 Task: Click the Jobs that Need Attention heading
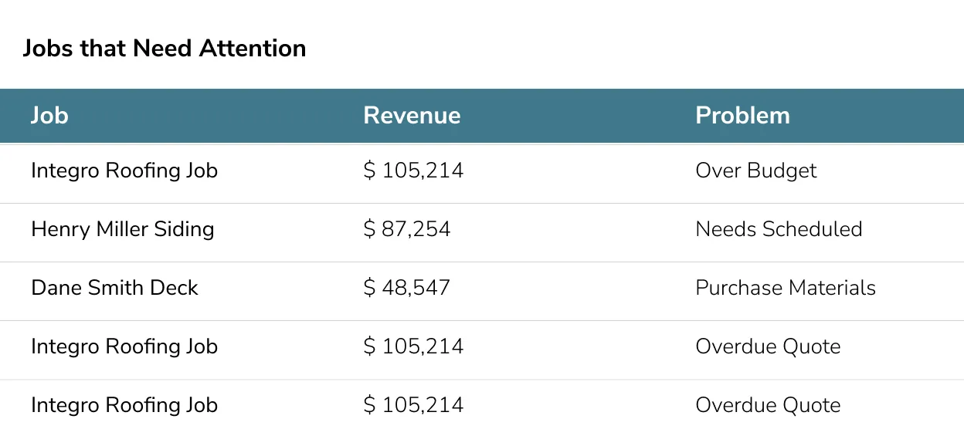[164, 49]
